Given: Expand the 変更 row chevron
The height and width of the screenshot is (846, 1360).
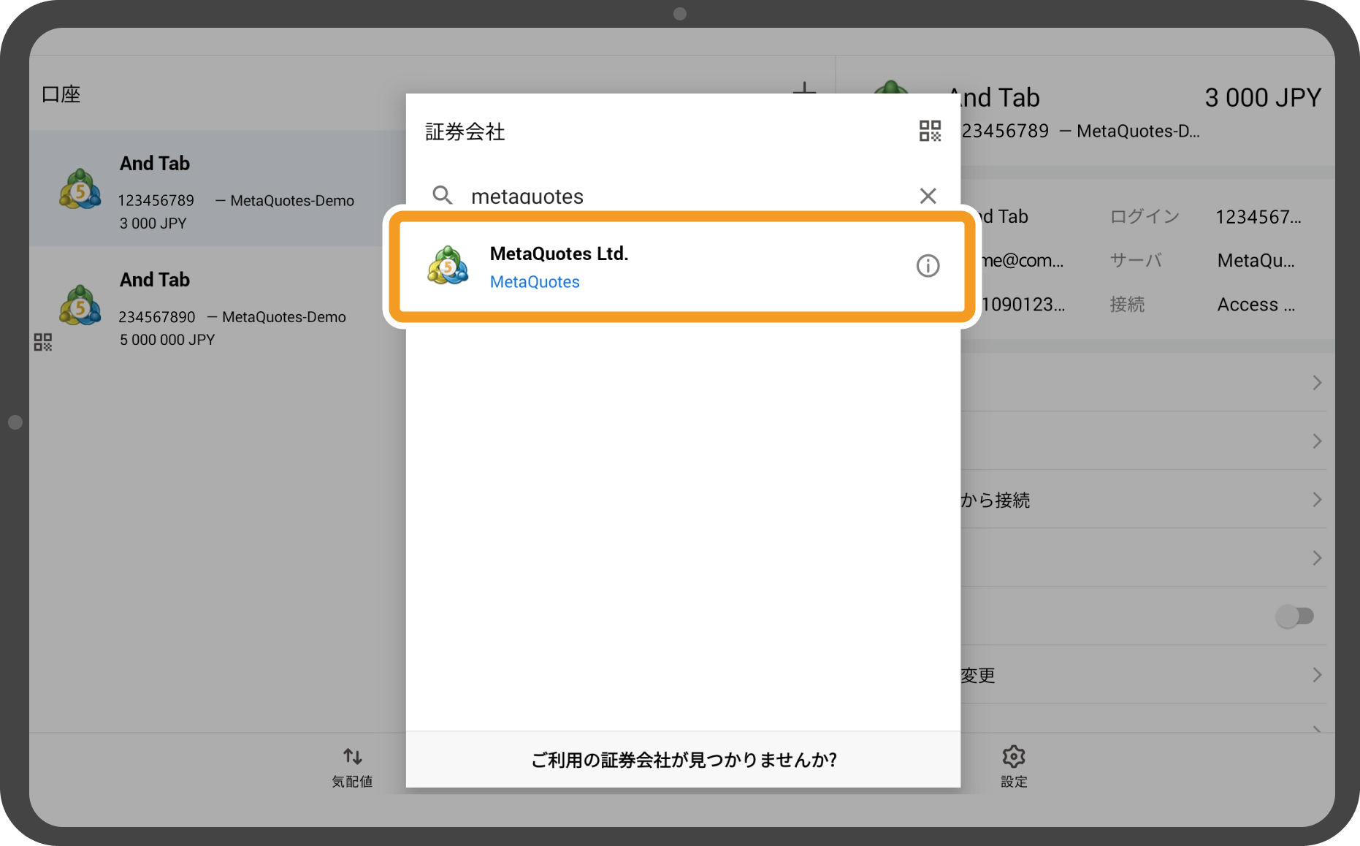Looking at the screenshot, I should pyautogui.click(x=1316, y=675).
